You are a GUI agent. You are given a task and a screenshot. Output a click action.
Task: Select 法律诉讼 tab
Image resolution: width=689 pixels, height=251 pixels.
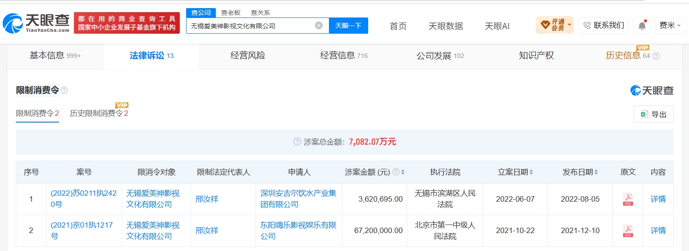pos(151,56)
